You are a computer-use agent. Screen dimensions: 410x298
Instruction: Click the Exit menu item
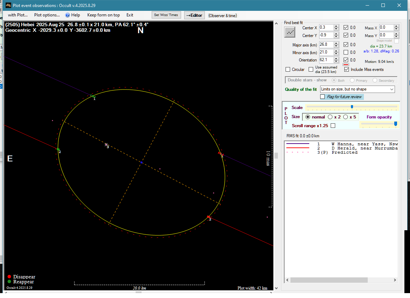click(130, 15)
